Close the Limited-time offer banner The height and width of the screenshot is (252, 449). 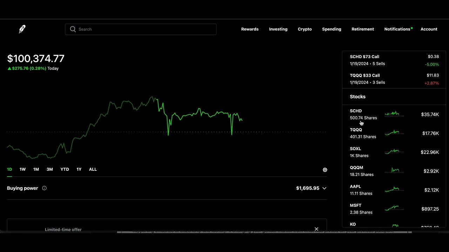coord(316,229)
